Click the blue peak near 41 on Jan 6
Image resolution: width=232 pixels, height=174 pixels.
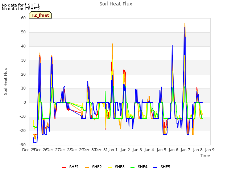pos(172,45)
